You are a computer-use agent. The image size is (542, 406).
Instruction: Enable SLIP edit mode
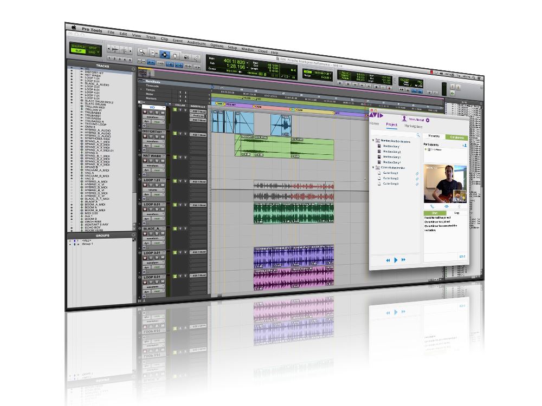pyautogui.click(x=79, y=51)
